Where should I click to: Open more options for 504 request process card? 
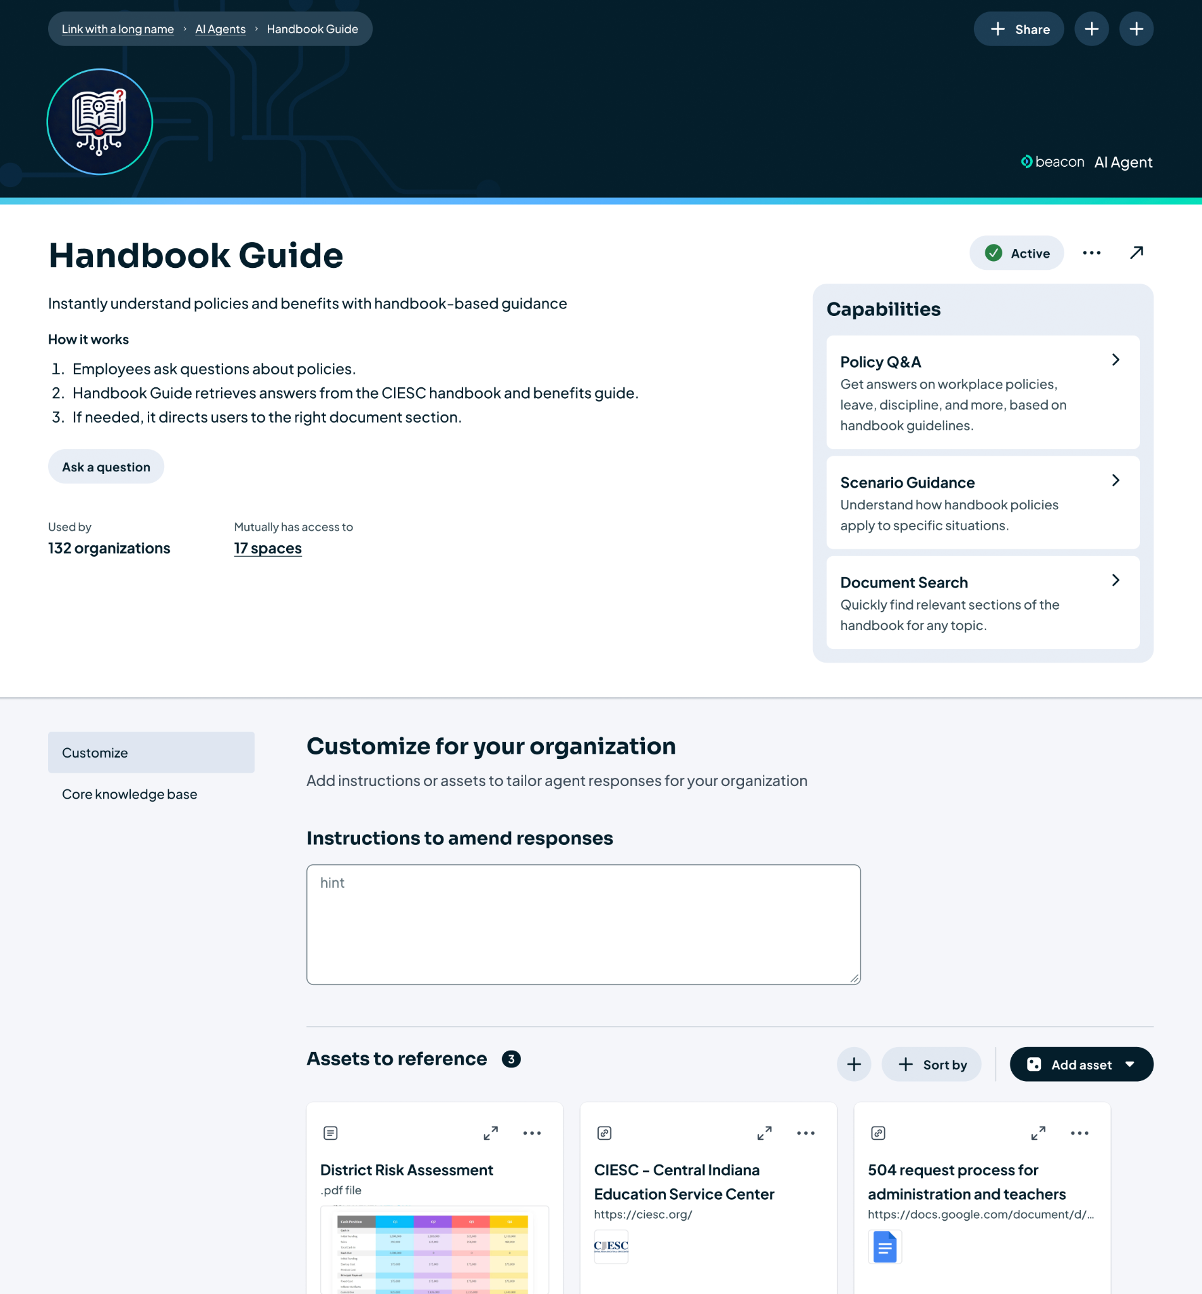(x=1079, y=1134)
